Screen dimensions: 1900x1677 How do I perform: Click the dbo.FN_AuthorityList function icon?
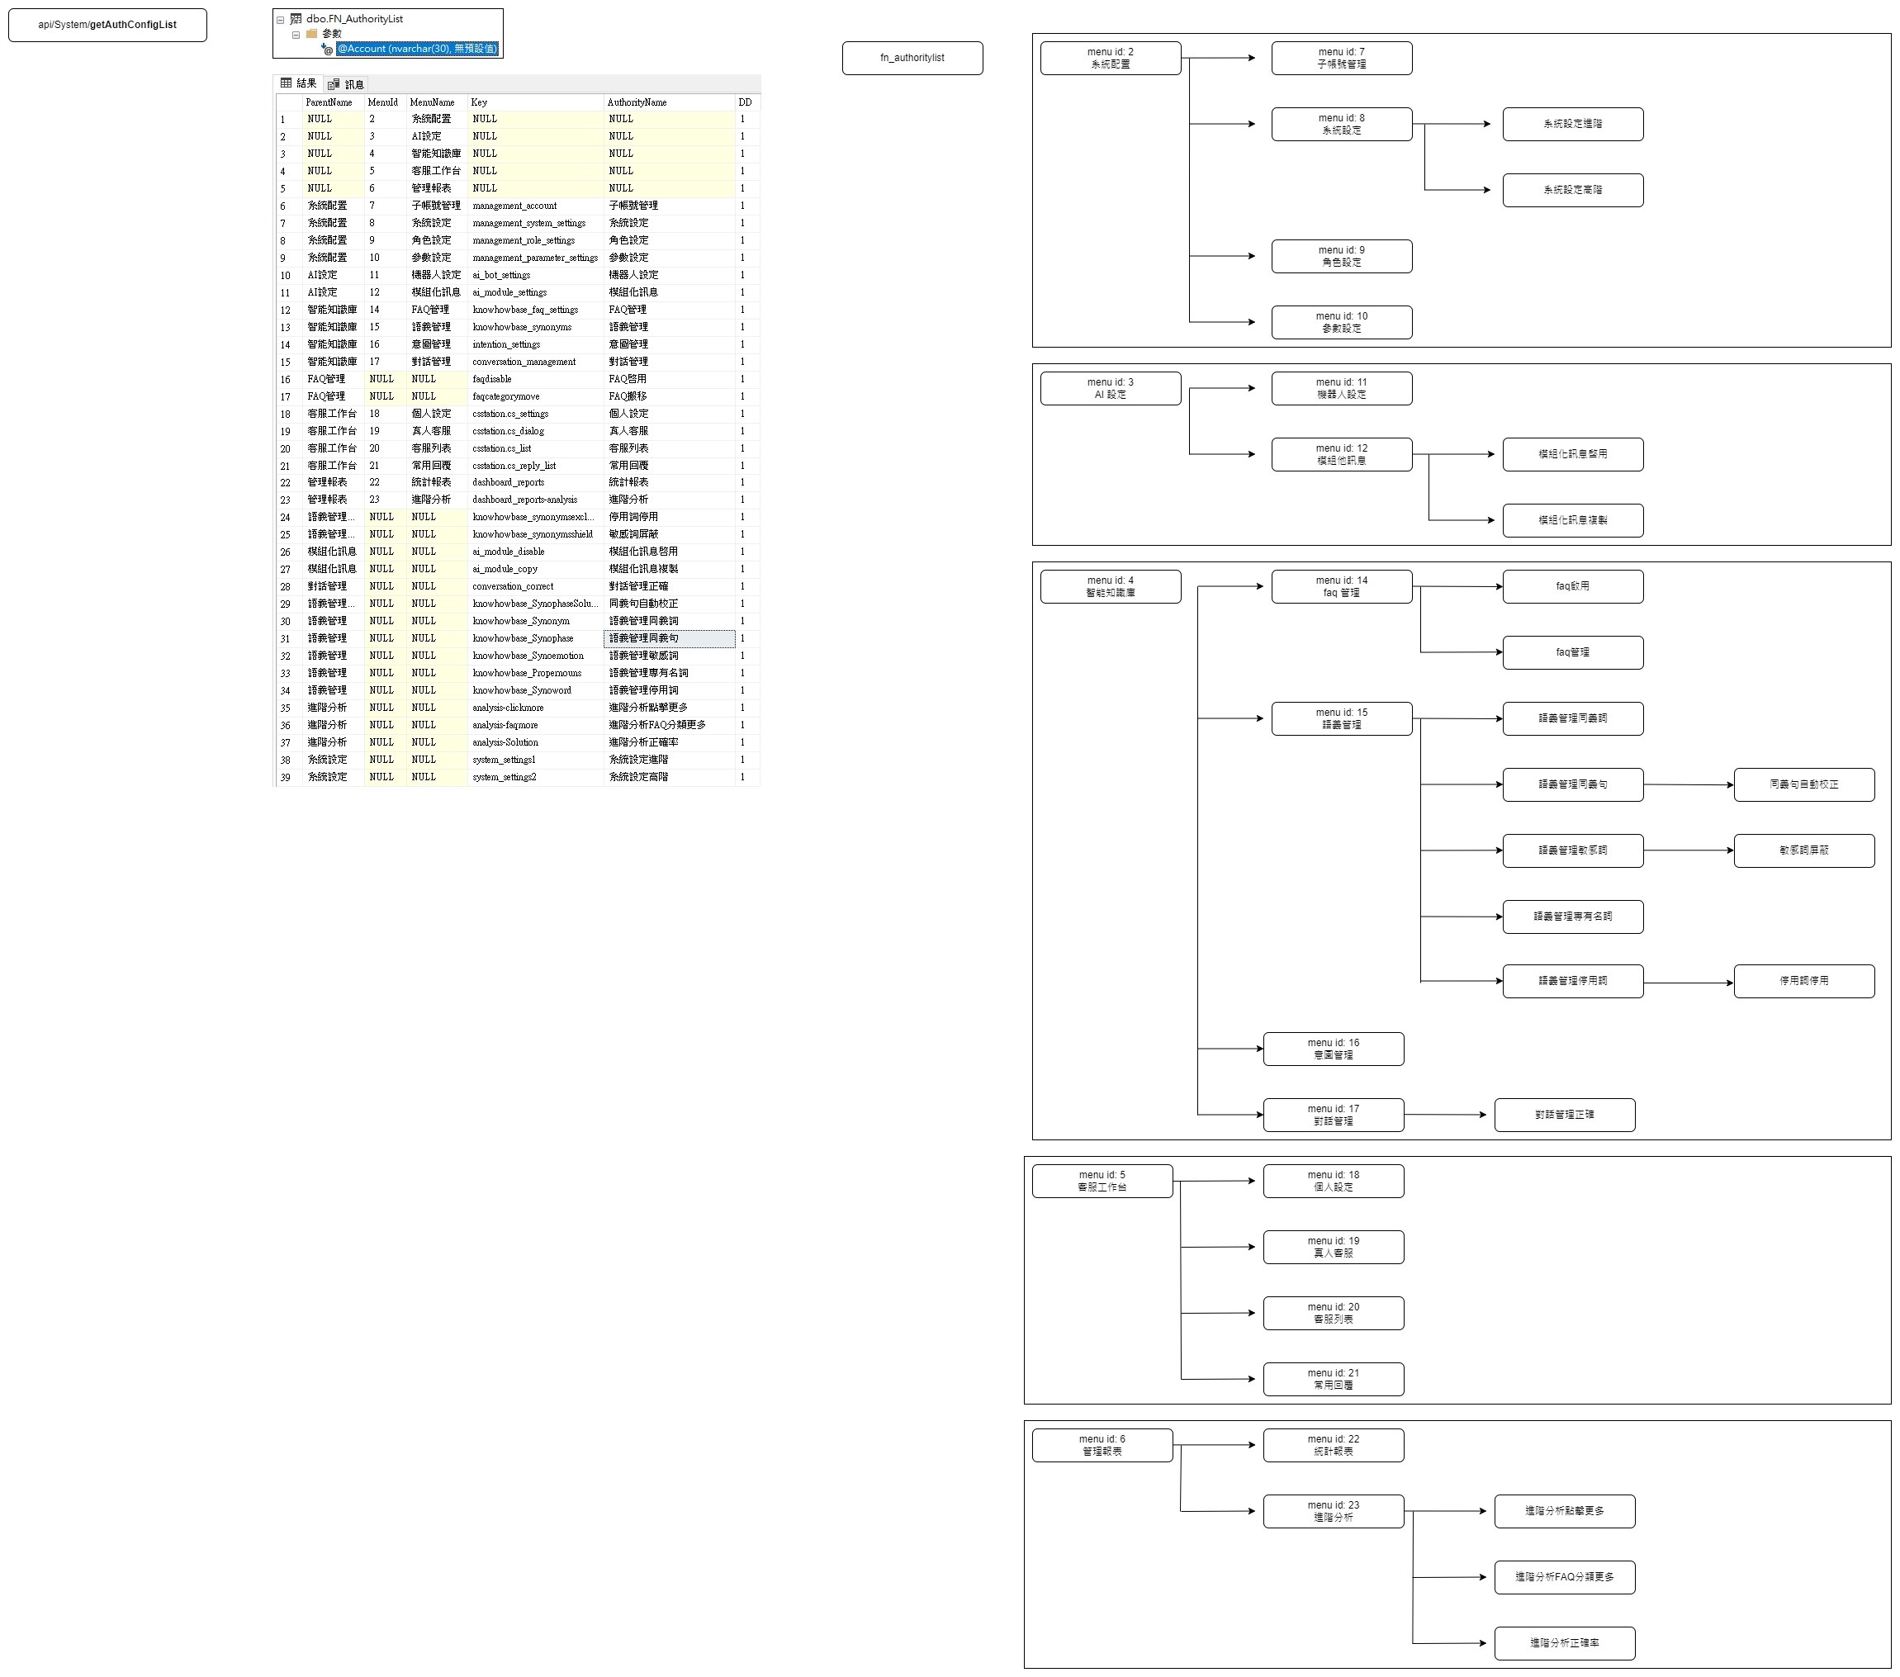(x=296, y=19)
